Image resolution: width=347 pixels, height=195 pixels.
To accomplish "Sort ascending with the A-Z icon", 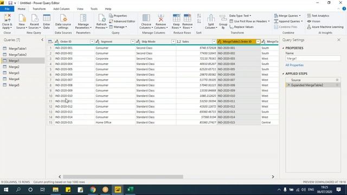I will [199, 16].
